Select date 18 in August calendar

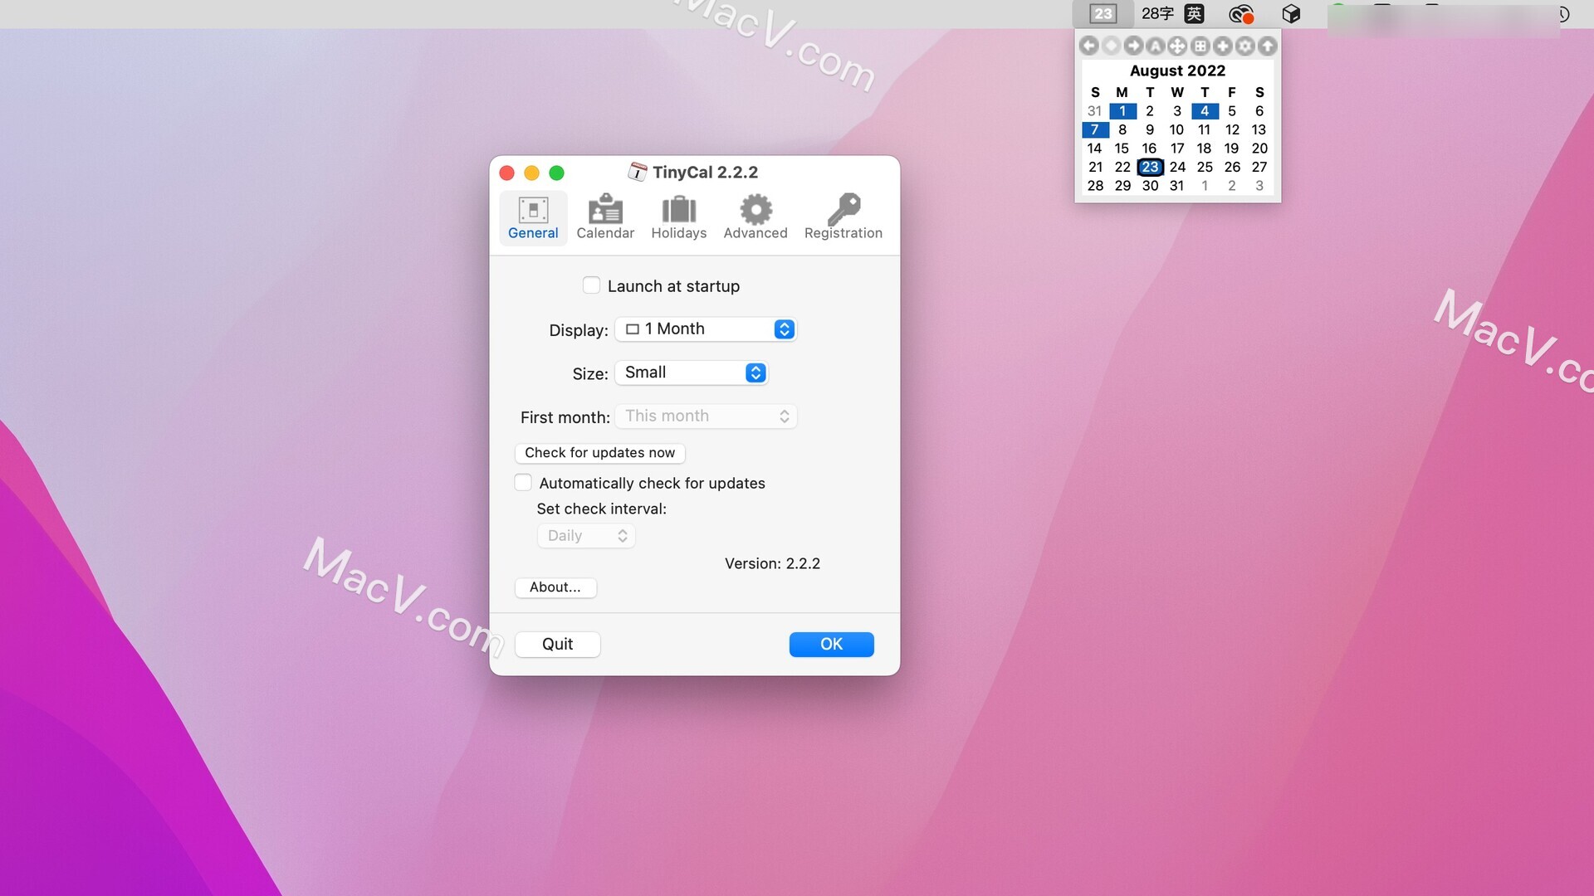(x=1204, y=149)
